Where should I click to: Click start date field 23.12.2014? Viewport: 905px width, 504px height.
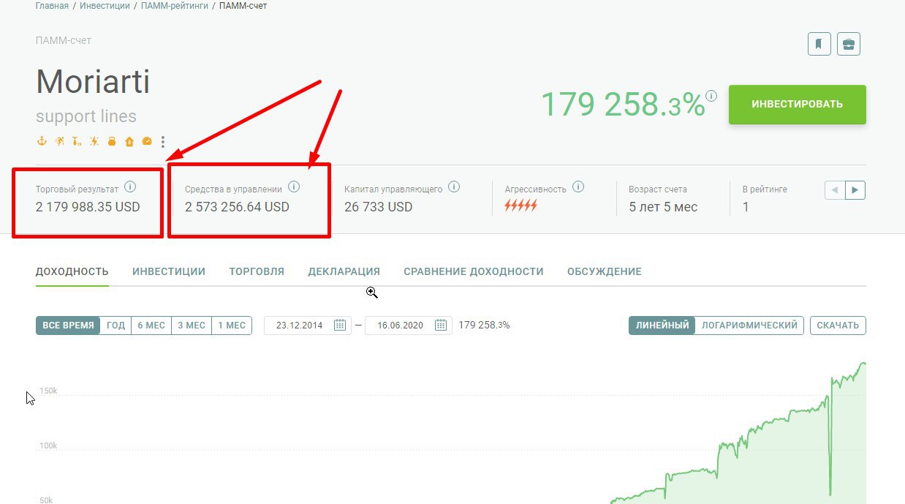(308, 326)
